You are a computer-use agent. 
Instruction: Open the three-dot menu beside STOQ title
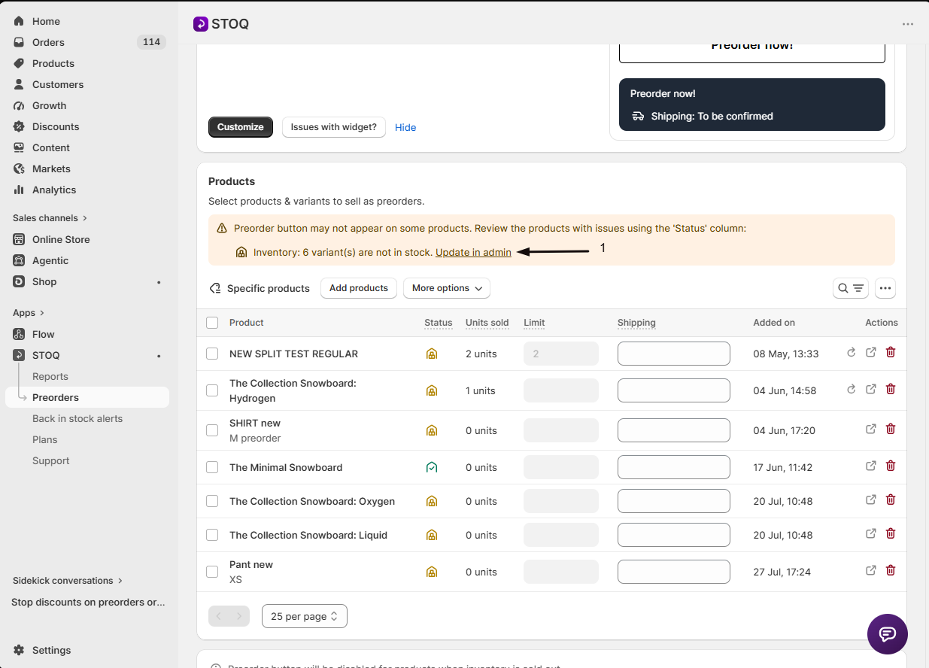click(908, 24)
